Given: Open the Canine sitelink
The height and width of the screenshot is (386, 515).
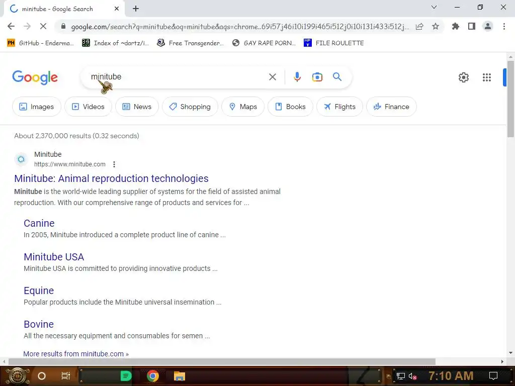Looking at the screenshot, I should click(39, 223).
